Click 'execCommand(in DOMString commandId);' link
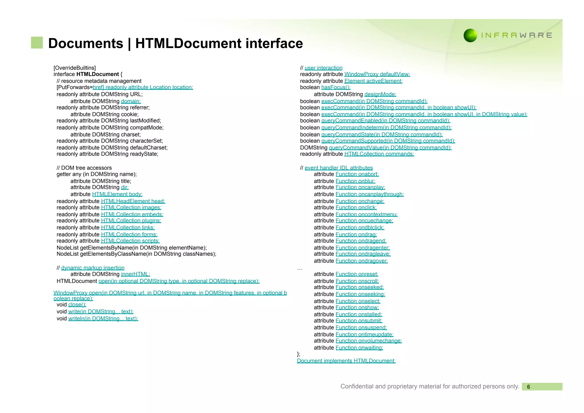 [x=374, y=101]
